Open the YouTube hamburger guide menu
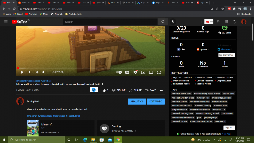 (x=6, y=22)
